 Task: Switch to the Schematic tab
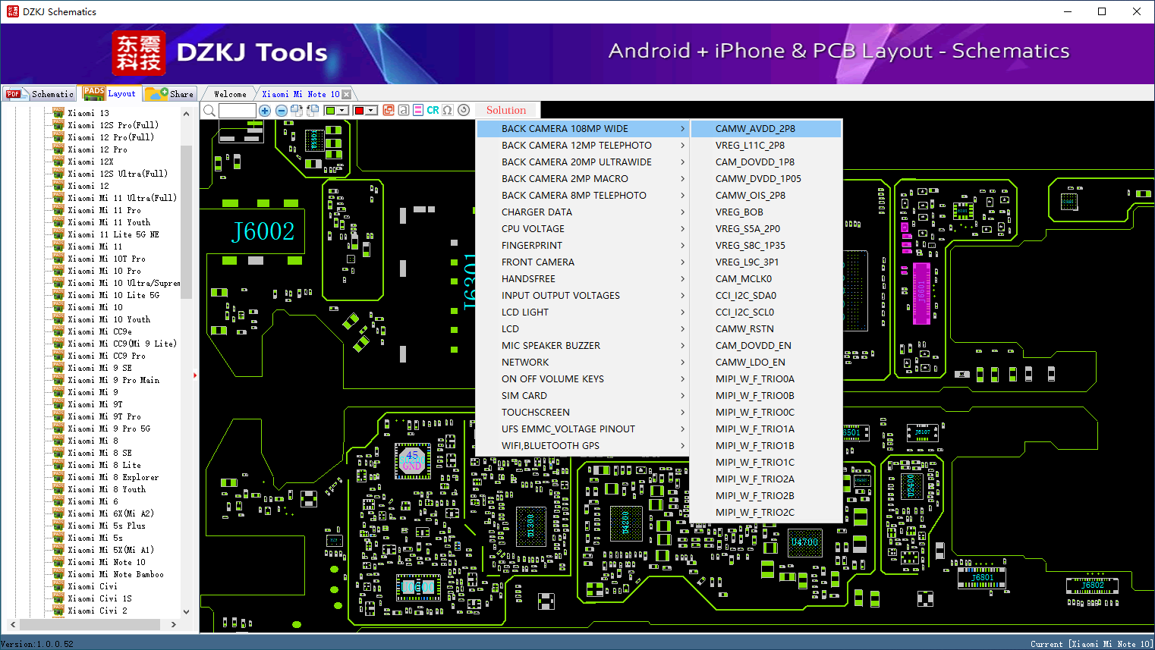(40, 94)
